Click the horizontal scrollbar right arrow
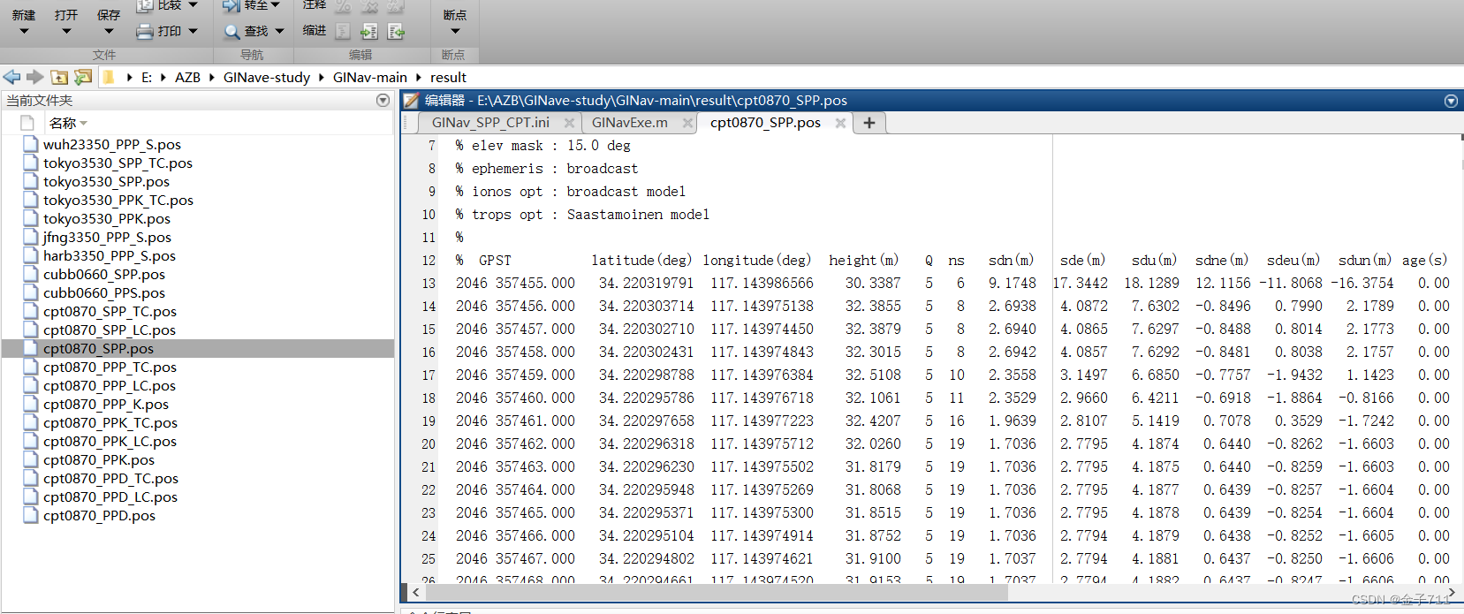This screenshot has width=1464, height=614. [x=1451, y=592]
